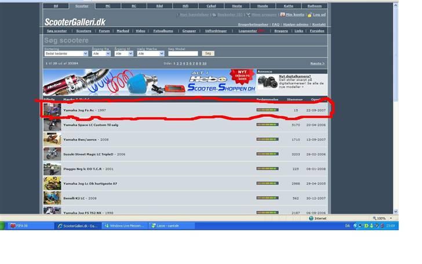Expand the Sortering dropdown

click(66, 53)
